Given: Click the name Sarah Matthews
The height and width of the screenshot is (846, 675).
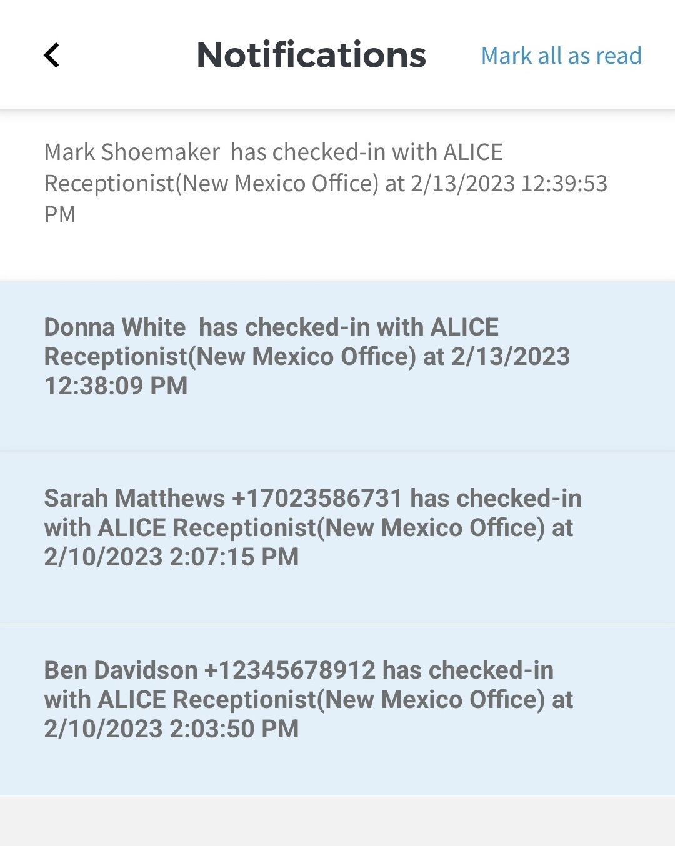Looking at the screenshot, I should [134, 499].
